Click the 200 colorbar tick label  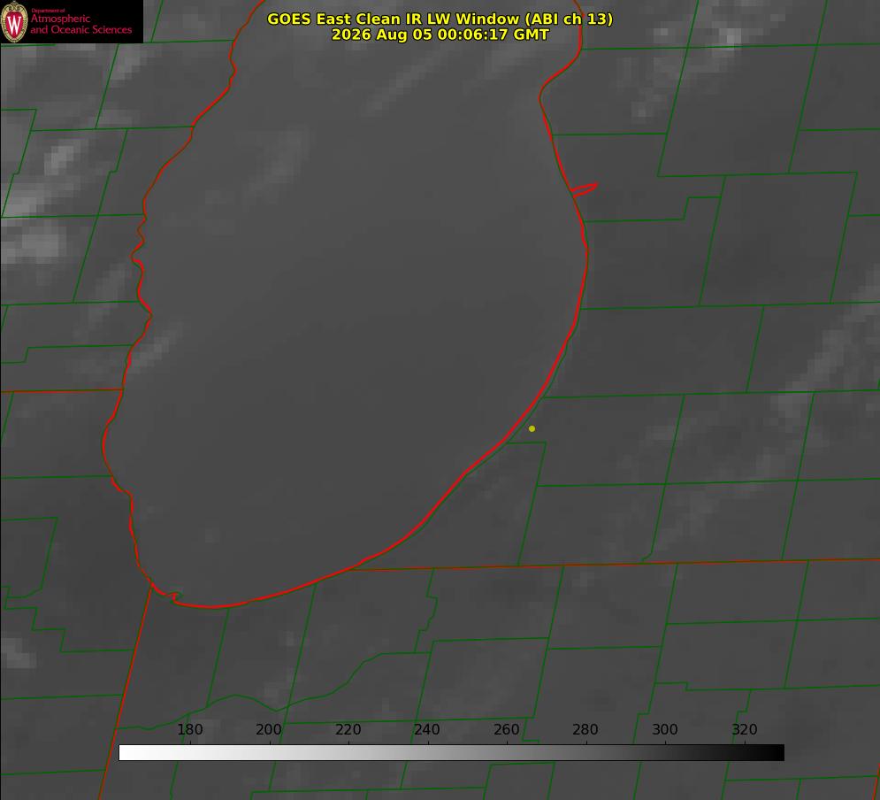269,730
